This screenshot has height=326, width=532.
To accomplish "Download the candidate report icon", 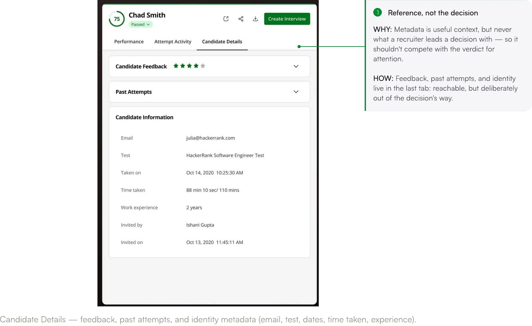I will [255, 19].
